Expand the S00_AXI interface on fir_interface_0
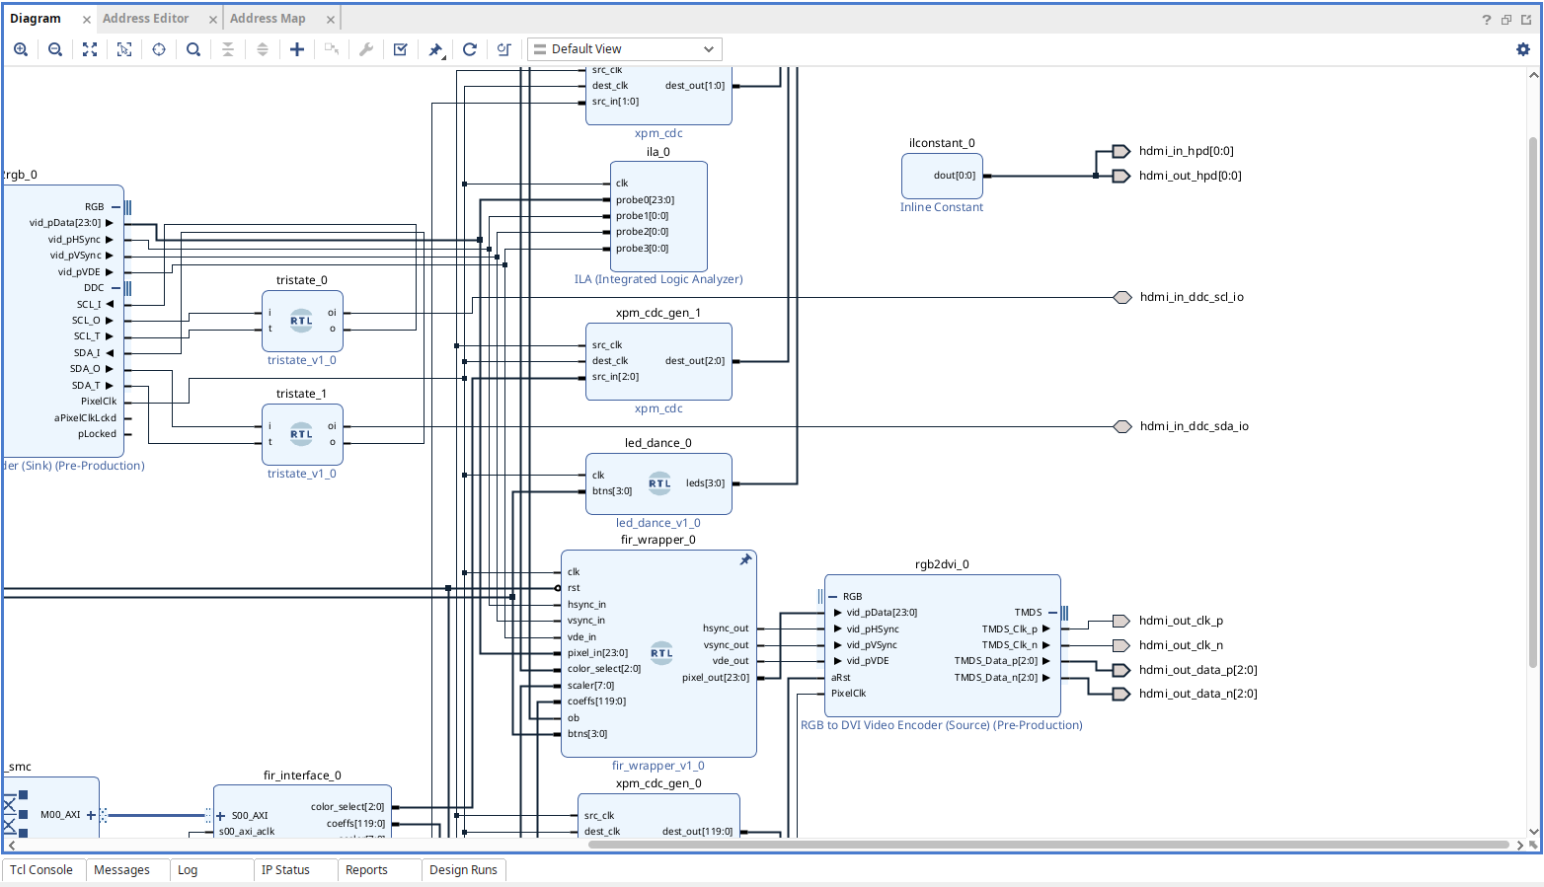 coord(221,816)
